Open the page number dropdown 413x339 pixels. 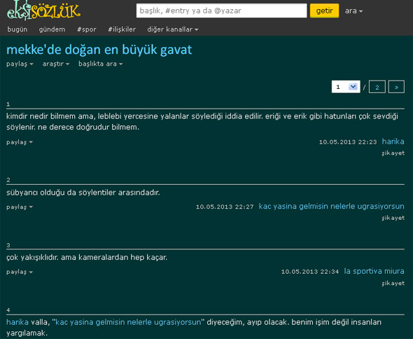346,87
